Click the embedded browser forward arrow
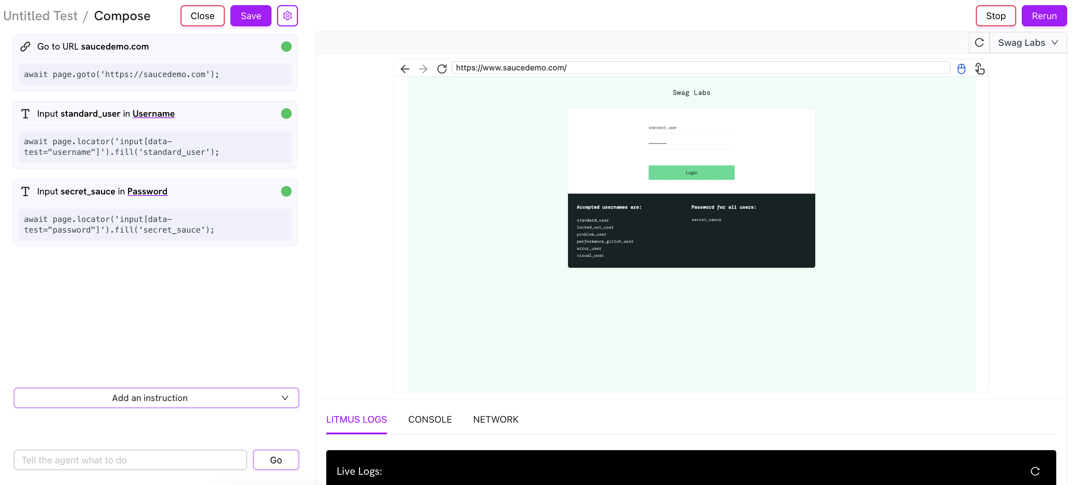1075x485 pixels. click(x=423, y=69)
